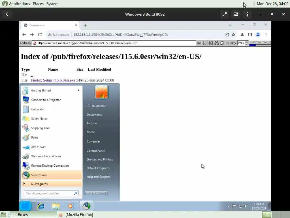The image size is (290, 218).
Task: Toggle the side panel icon
Action: coord(250,35)
